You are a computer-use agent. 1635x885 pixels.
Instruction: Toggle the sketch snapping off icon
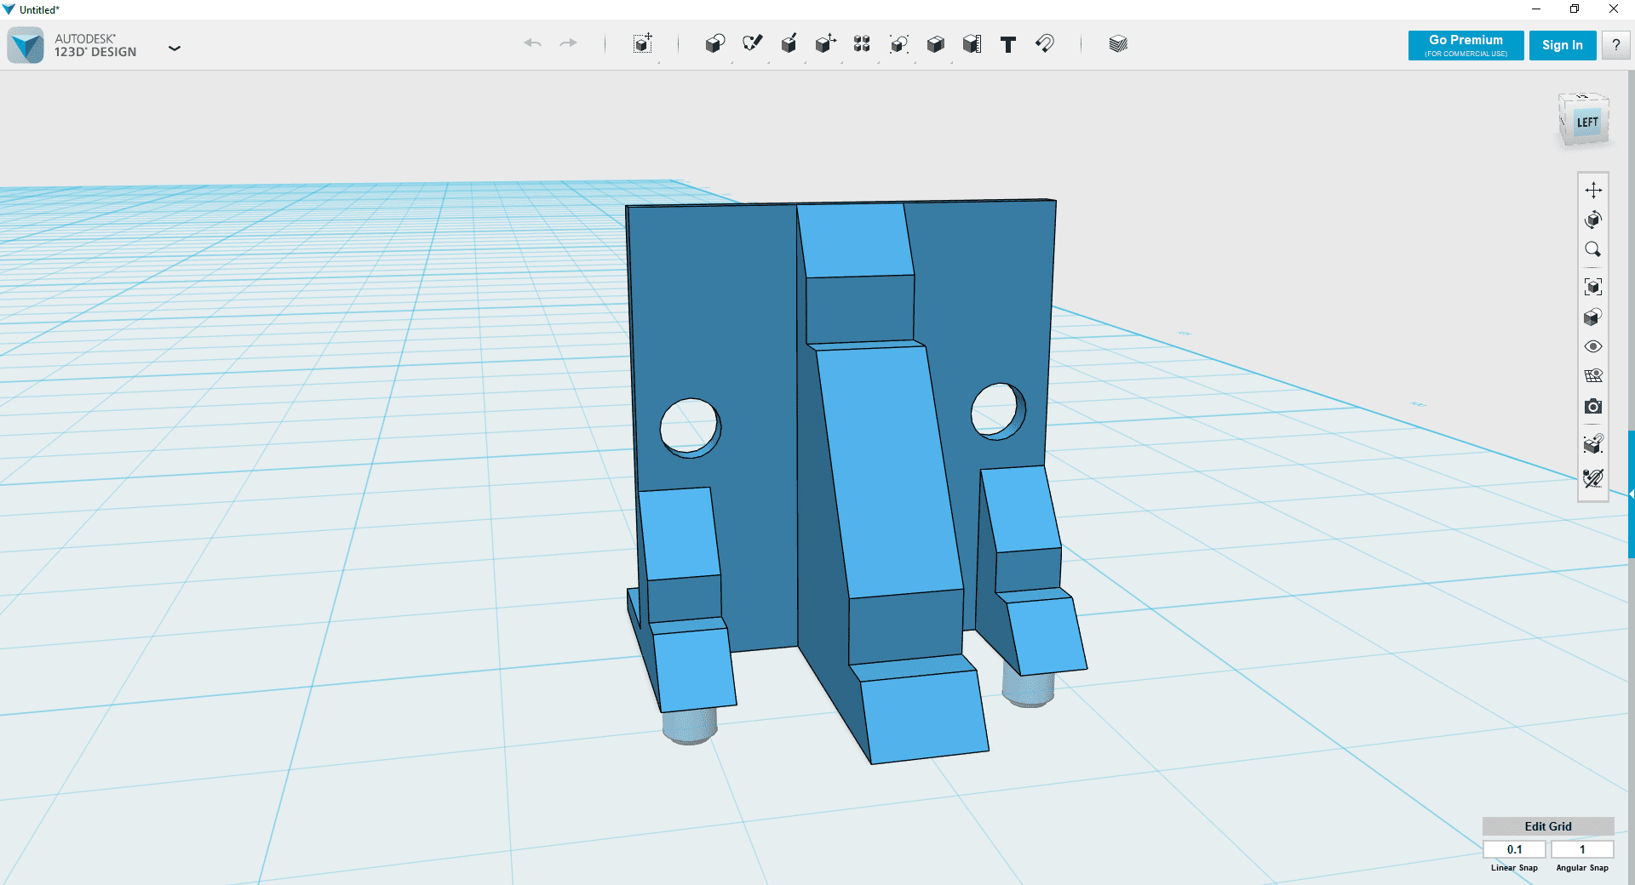tap(1593, 478)
